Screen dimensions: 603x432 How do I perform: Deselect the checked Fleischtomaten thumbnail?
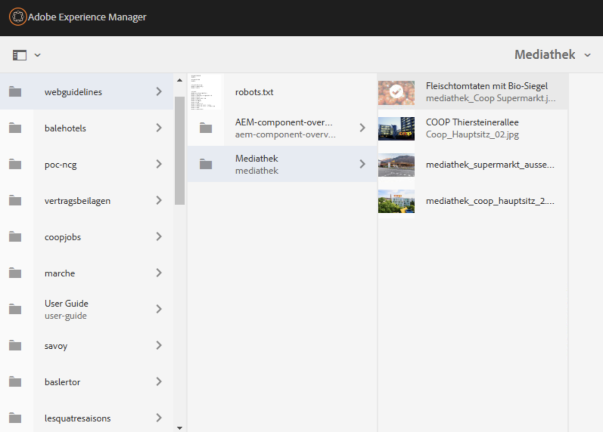pyautogui.click(x=396, y=92)
